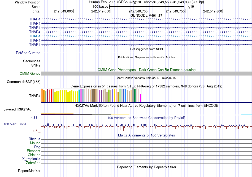Select the Mouse alignment row label

coord(35,143)
